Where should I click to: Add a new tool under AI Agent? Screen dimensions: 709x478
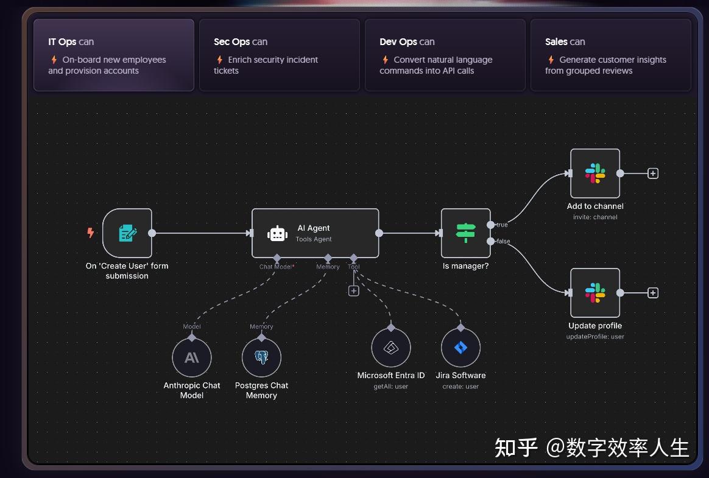click(x=354, y=291)
